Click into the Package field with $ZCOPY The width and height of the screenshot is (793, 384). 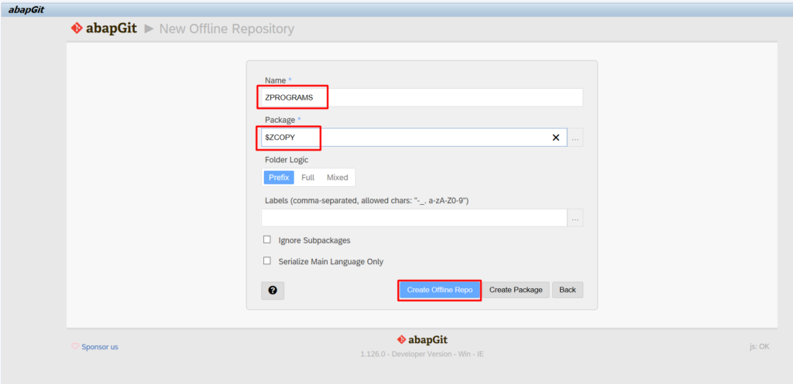click(403, 138)
